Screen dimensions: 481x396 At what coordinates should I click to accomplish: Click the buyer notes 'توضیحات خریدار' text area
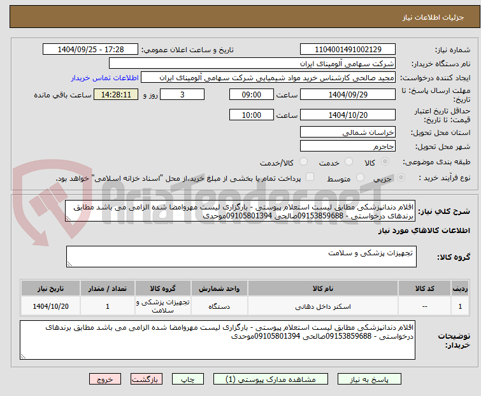(x=217, y=340)
